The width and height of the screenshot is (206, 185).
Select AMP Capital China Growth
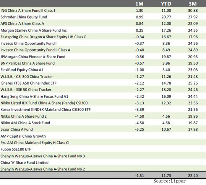click(x=23, y=136)
